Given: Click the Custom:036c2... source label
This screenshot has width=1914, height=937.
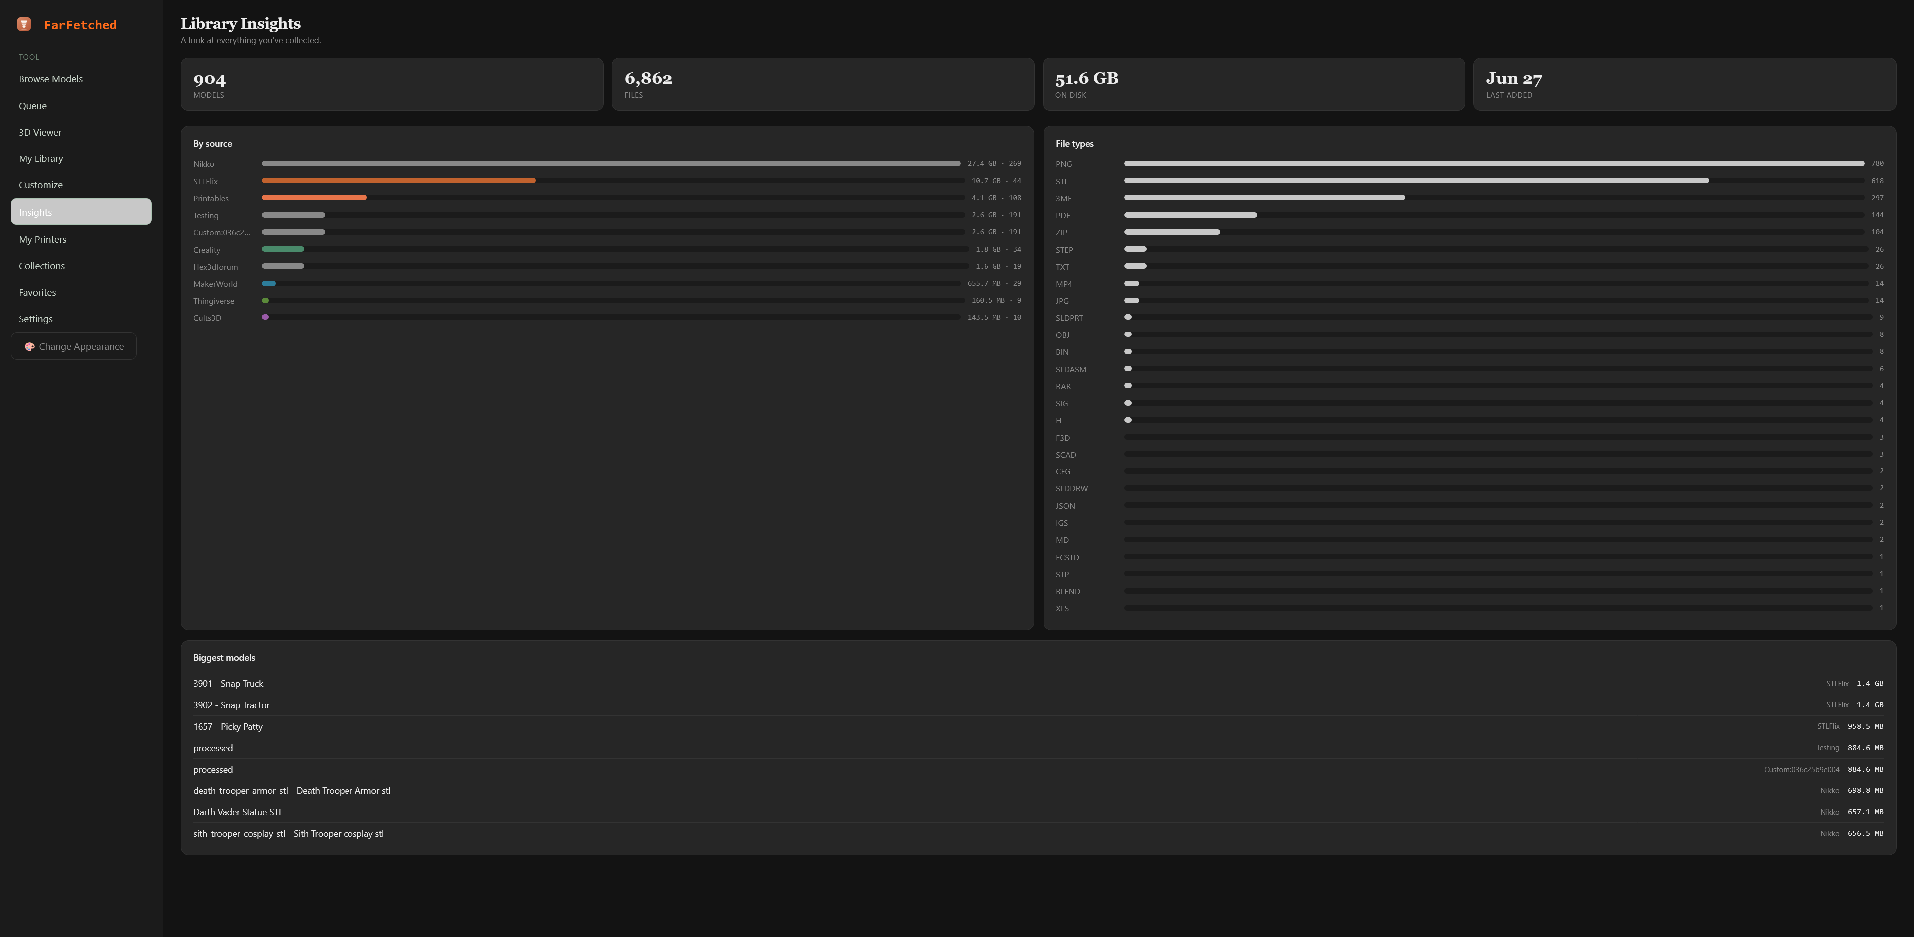Looking at the screenshot, I should [x=221, y=233].
